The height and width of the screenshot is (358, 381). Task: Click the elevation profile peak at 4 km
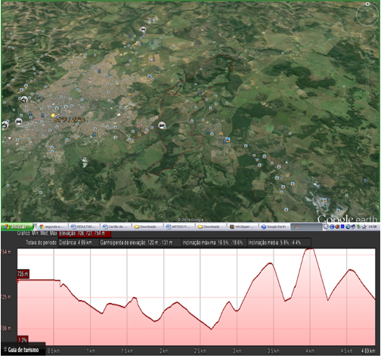pyautogui.click(x=309, y=249)
